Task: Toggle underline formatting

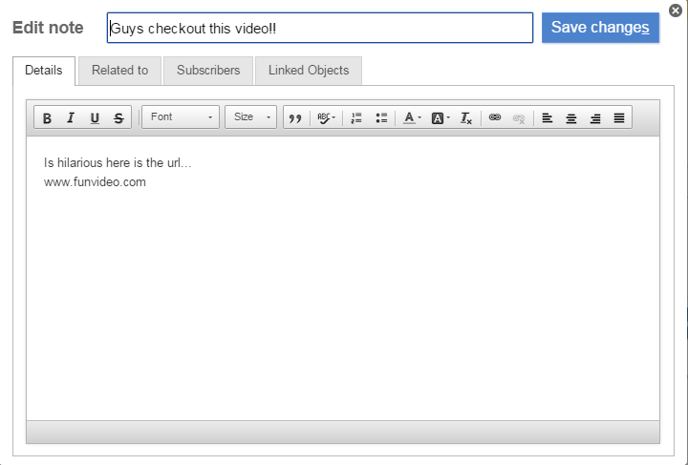Action: [x=95, y=117]
